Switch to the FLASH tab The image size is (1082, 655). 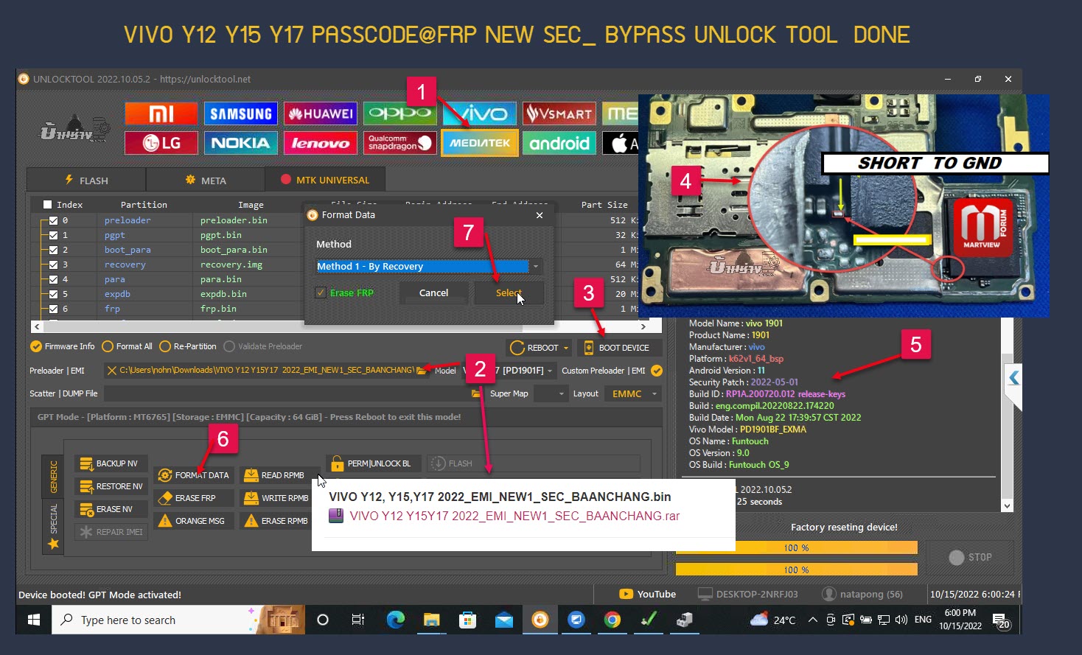coord(86,181)
